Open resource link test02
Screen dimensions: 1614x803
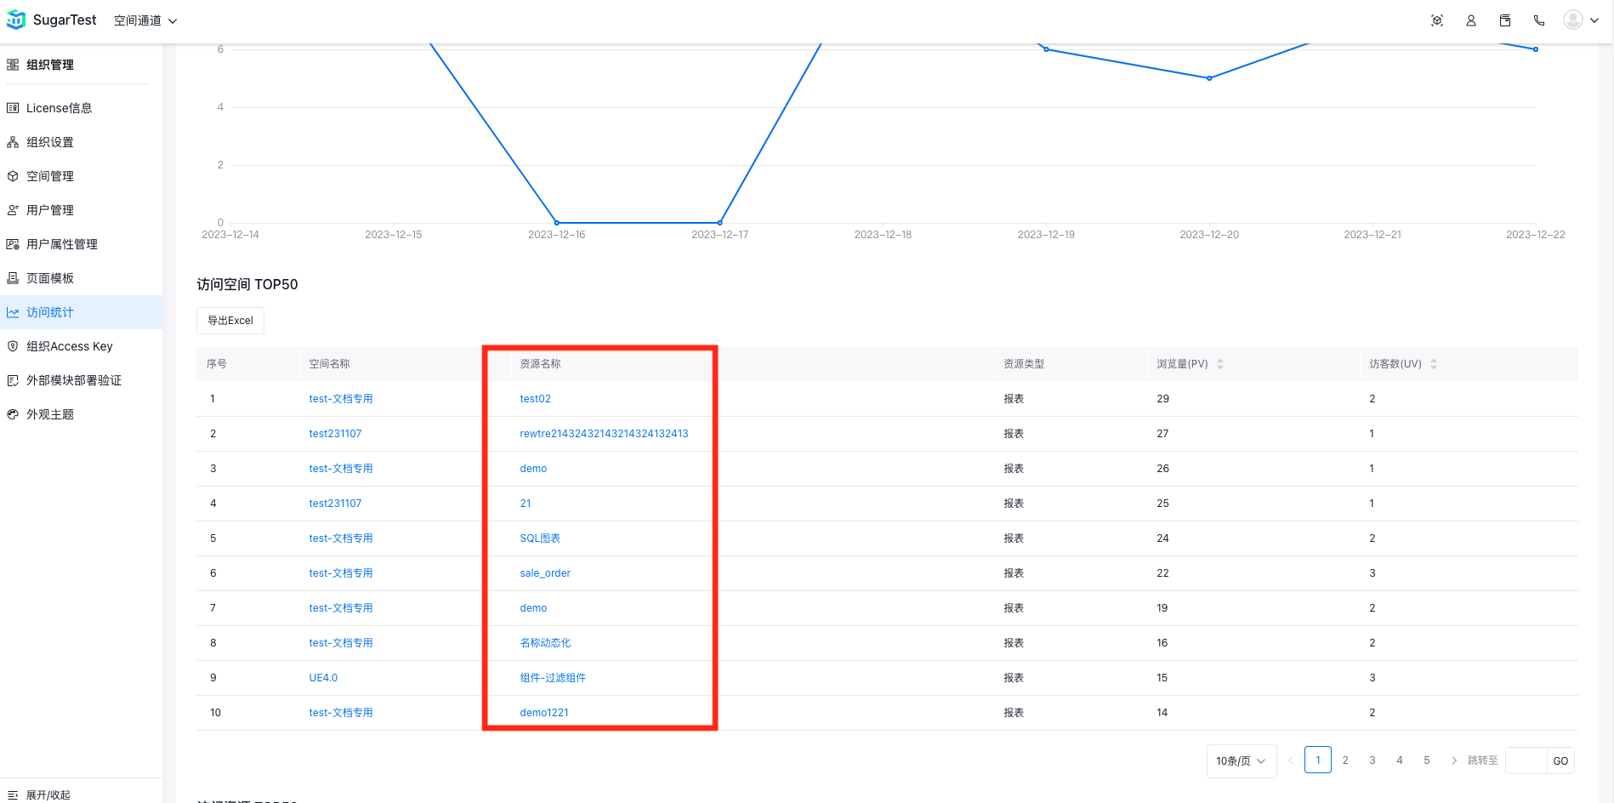point(535,399)
